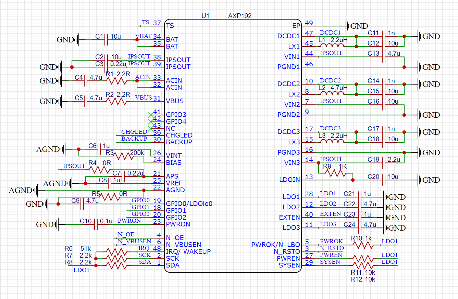Click the TS pin name inside U1
The width and height of the screenshot is (458, 299).
tap(170, 26)
